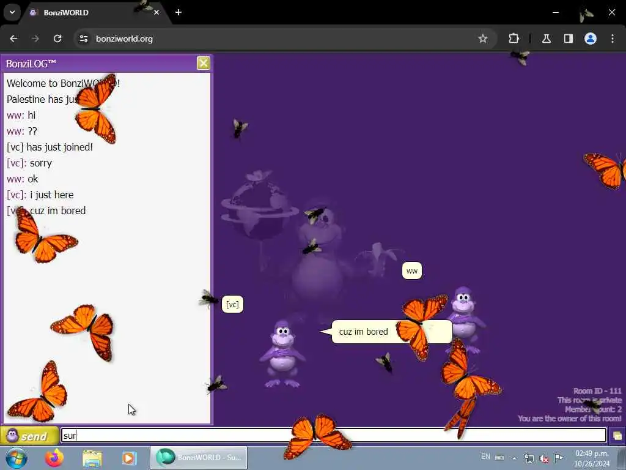
Task: Reload the bonziworld.org page
Action: (x=57, y=39)
